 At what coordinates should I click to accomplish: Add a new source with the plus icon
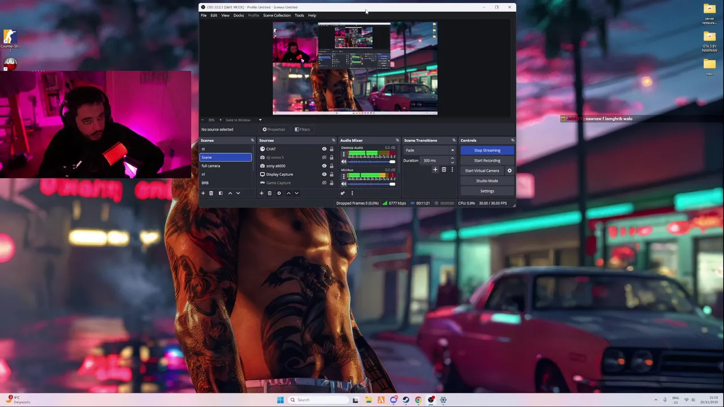coord(261,193)
